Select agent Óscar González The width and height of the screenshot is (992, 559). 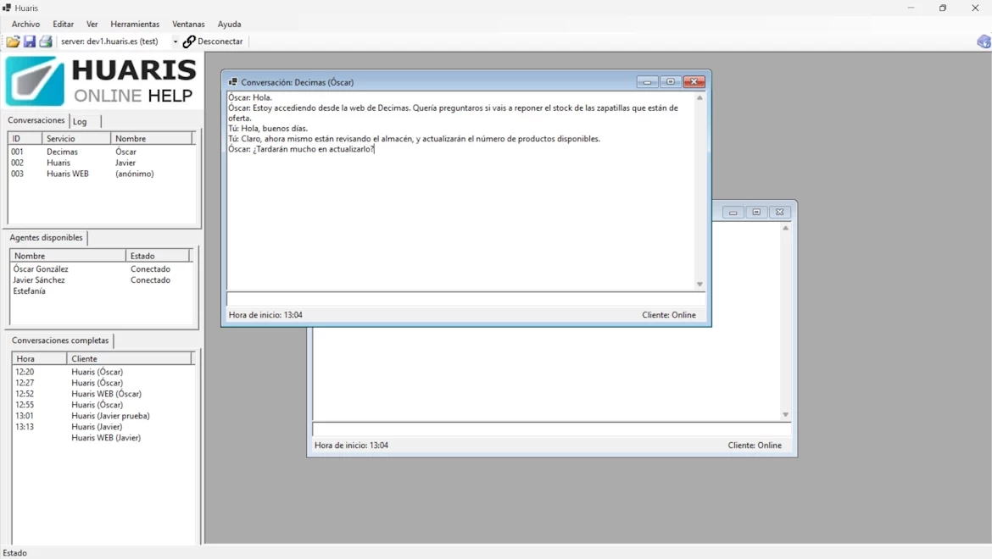(x=101, y=269)
